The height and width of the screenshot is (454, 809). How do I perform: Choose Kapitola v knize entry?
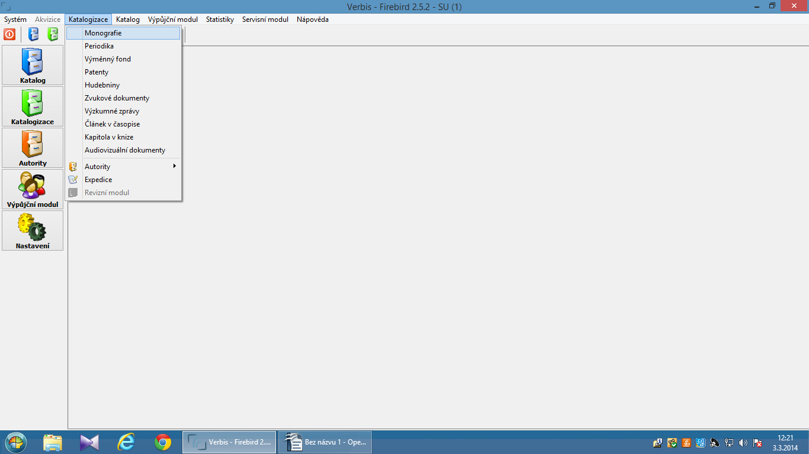123,137
